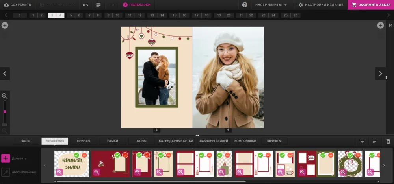
Task: Click the trash delete icon in panel
Action: point(388,141)
